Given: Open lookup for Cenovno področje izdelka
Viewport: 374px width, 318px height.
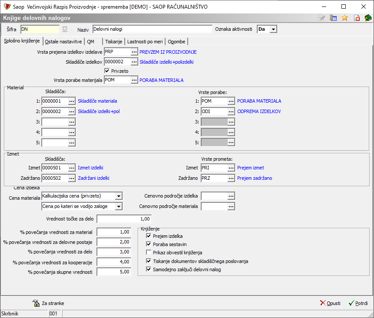Looking at the screenshot, I should click(231, 196).
